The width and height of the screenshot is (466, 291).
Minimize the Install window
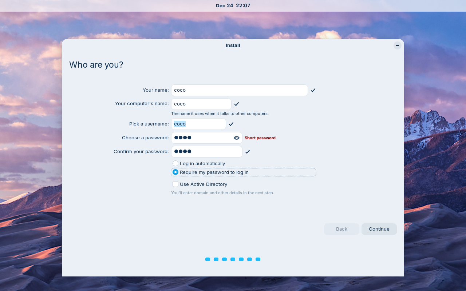[x=397, y=45]
